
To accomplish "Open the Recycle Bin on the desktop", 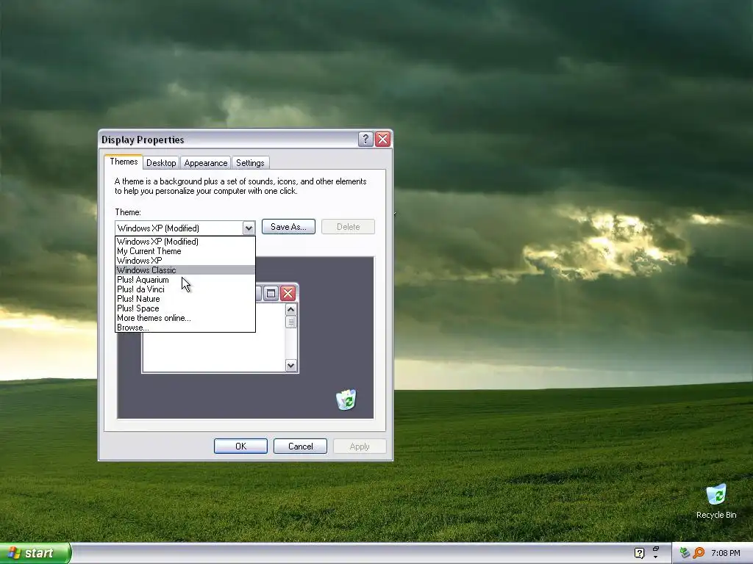I will click(x=716, y=501).
